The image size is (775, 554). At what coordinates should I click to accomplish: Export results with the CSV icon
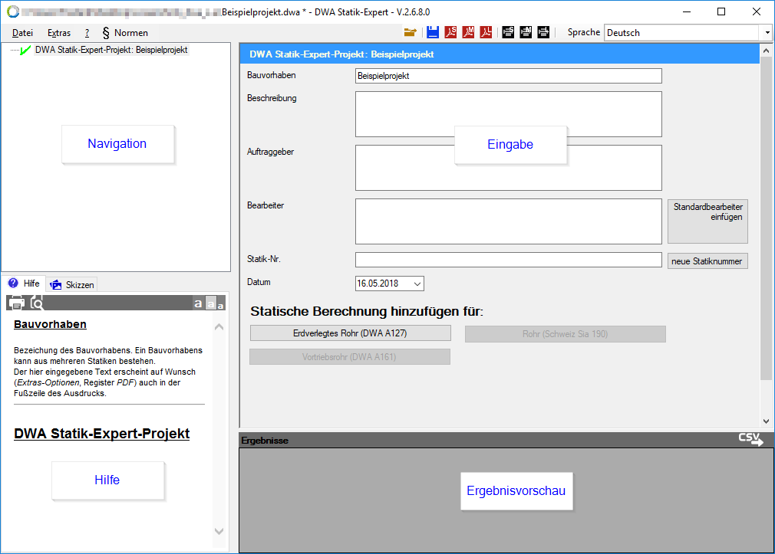click(x=750, y=439)
